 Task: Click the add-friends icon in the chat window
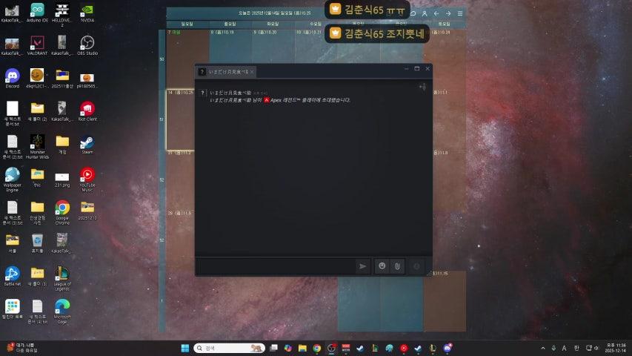point(422,87)
